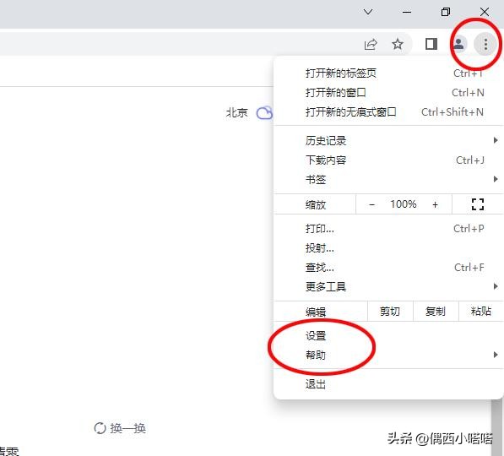Click the 粘贴 button
The height and width of the screenshot is (456, 504).
pyautogui.click(x=481, y=312)
